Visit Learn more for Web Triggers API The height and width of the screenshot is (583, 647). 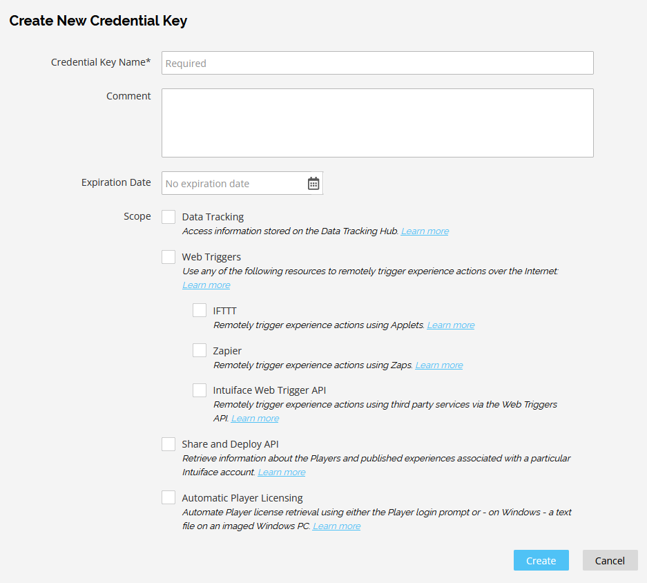pos(255,419)
